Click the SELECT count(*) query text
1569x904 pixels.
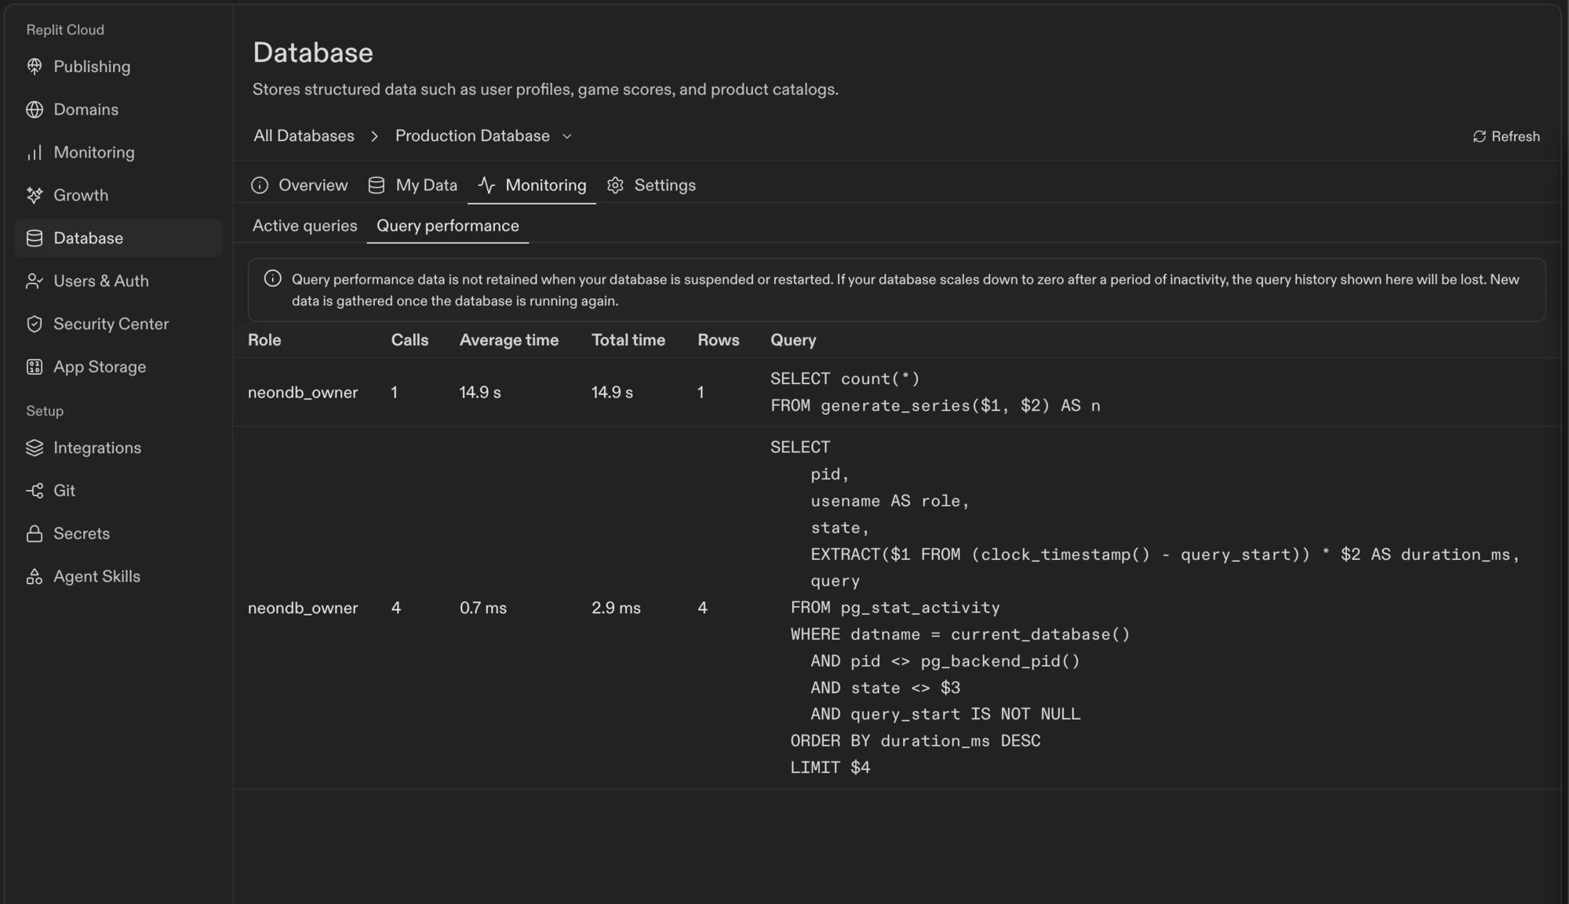[x=845, y=379]
